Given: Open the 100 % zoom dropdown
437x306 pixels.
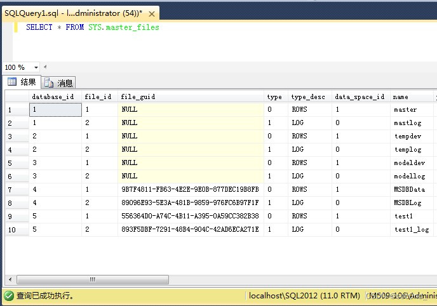Looking at the screenshot, I should pos(36,67).
